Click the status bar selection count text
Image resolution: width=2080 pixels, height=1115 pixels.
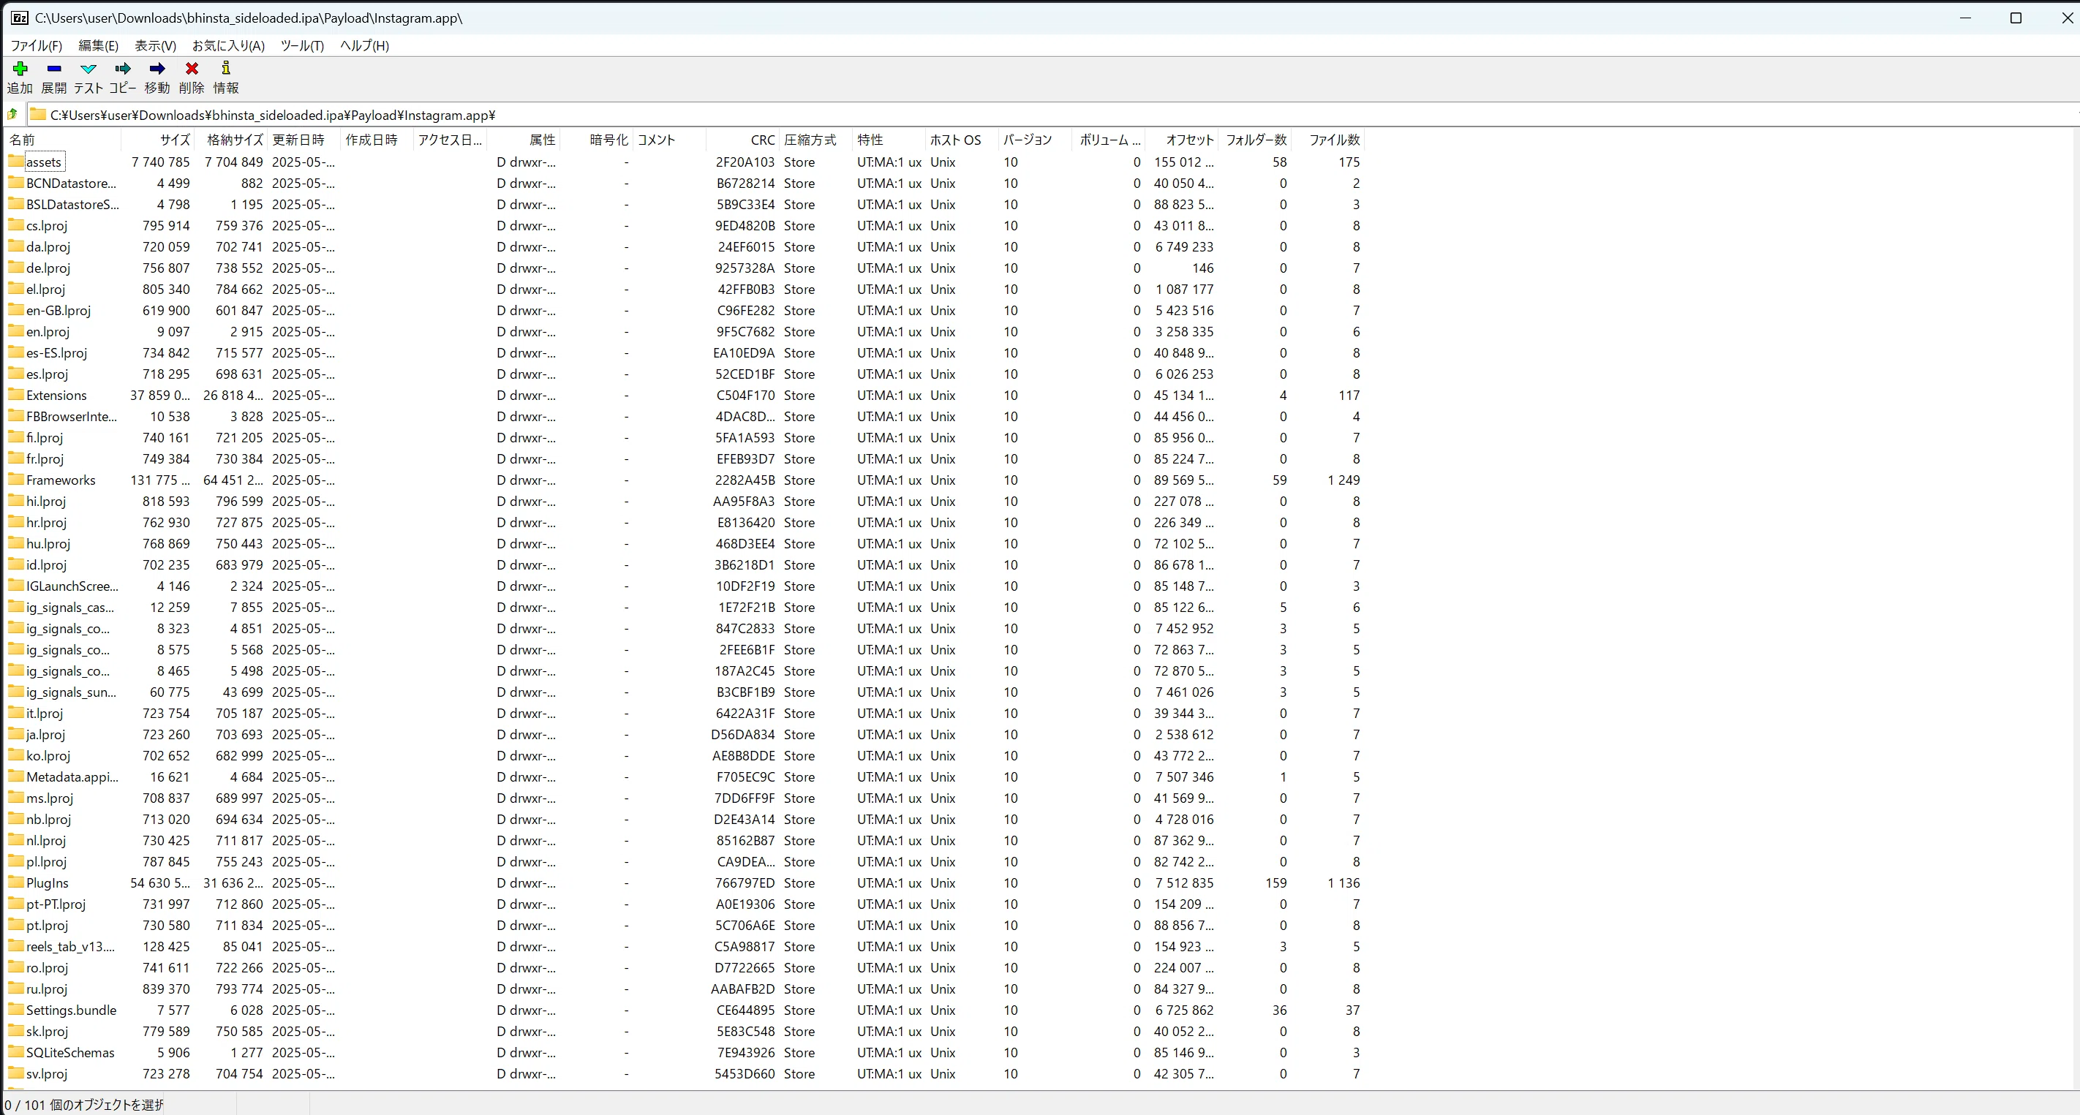coord(84,1105)
